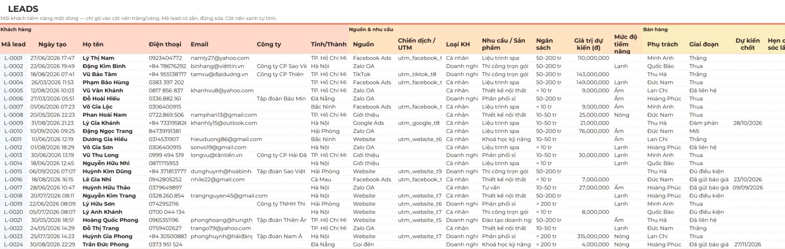Click the Bán hàng group header
This screenshot has width=785, height=249.
click(x=655, y=29)
